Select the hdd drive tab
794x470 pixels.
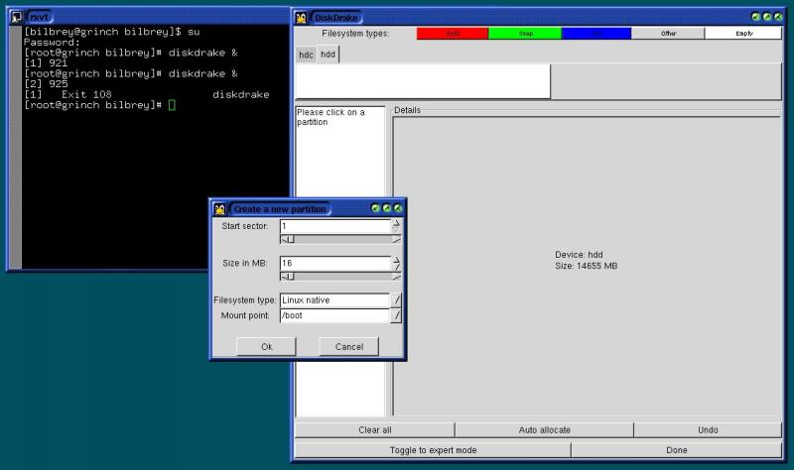(327, 56)
